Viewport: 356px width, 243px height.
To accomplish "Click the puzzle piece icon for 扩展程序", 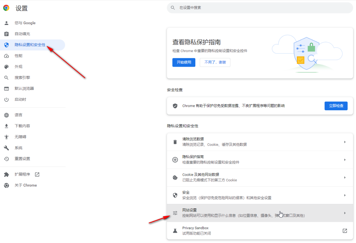I will point(6,174).
